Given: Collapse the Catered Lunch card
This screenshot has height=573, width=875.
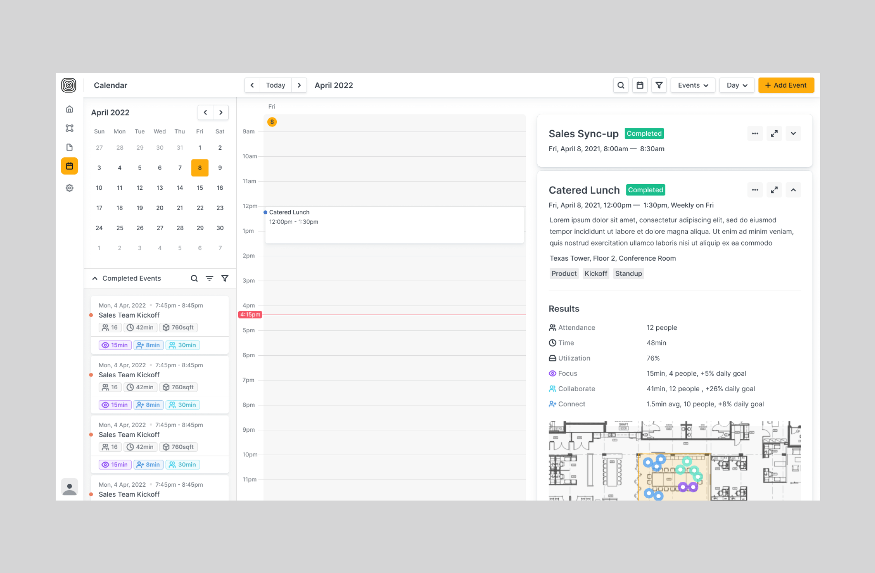Looking at the screenshot, I should click(793, 190).
